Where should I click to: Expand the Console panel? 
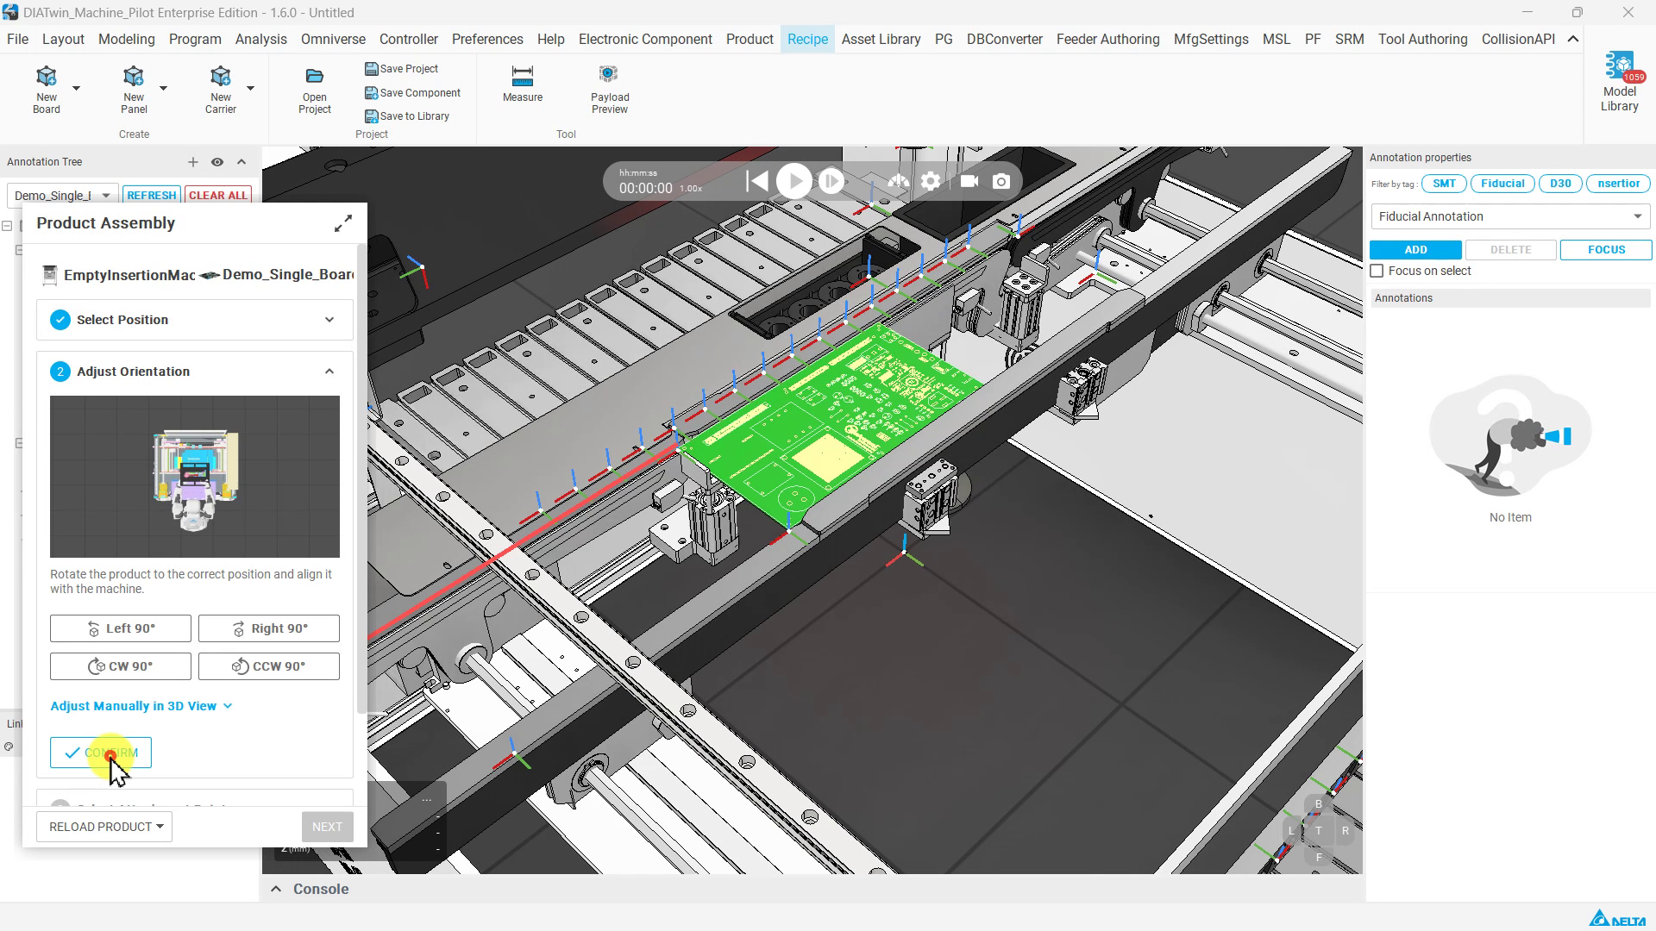point(276,889)
